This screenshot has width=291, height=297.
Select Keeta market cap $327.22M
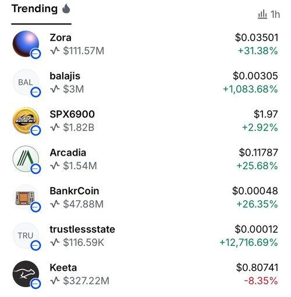coord(86,281)
